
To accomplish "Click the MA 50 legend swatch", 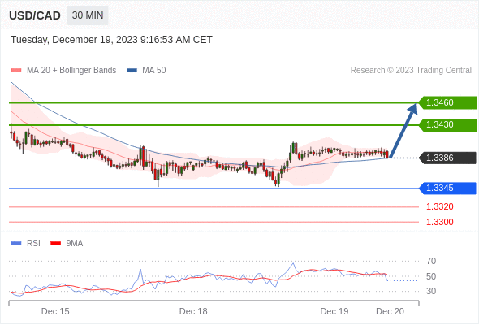I will 132,71.
